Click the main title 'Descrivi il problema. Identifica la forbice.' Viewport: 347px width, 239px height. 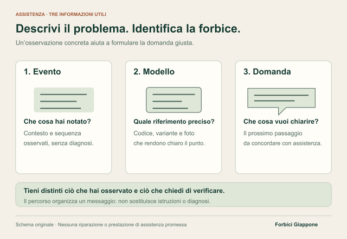[128, 29]
